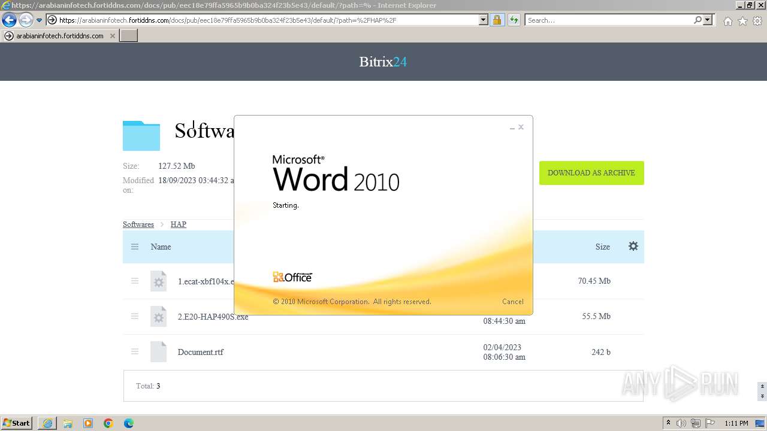The image size is (767, 431).
Task: Expand the address bar autocomplete dropdown
Action: (x=484, y=20)
